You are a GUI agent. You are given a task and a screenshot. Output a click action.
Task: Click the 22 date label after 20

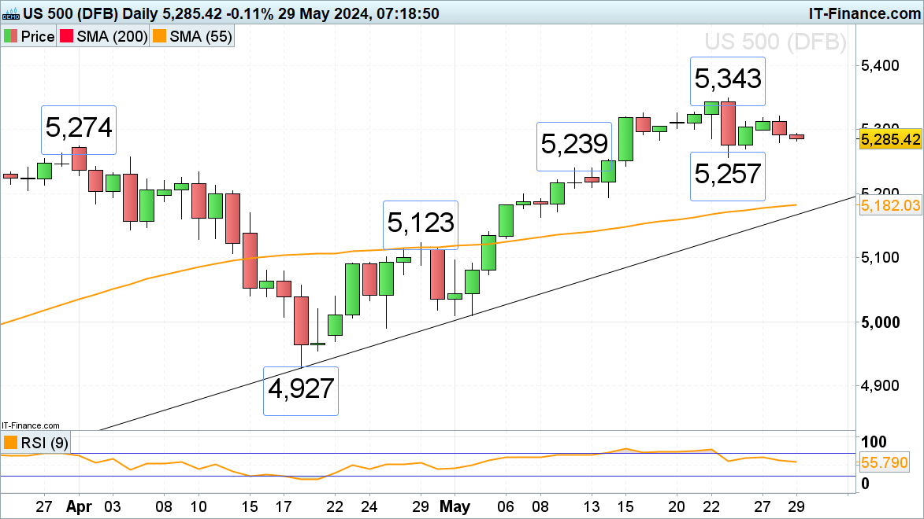pos(711,506)
